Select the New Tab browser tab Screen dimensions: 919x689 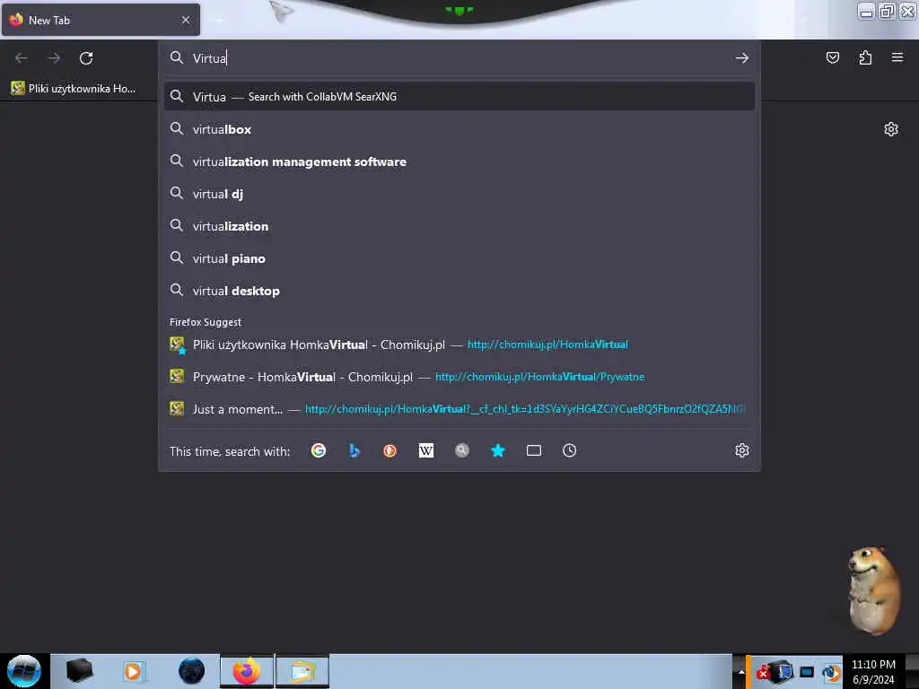101,20
